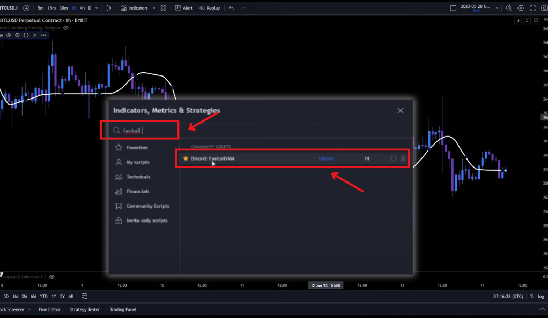Image resolution: width=548 pixels, height=318 pixels.
Task: Open the Community Scripts category
Action: tap(147, 206)
